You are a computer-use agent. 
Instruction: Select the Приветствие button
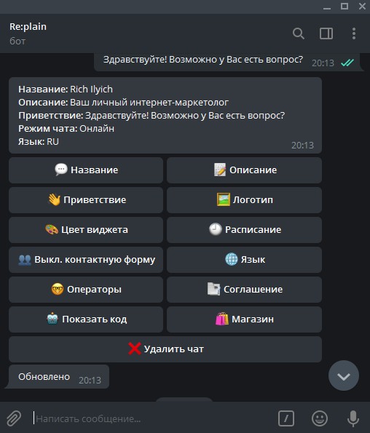tap(86, 200)
